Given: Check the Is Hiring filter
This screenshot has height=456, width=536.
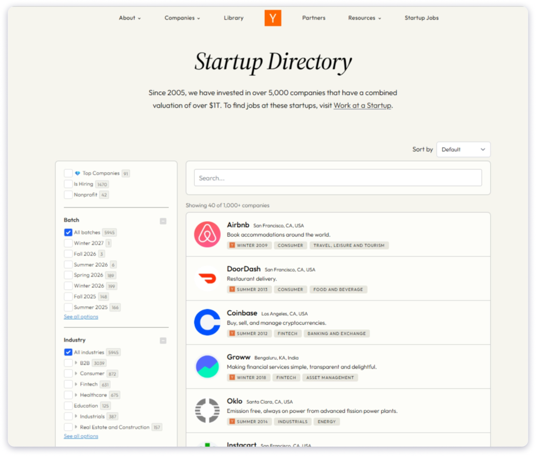Looking at the screenshot, I should coord(68,184).
